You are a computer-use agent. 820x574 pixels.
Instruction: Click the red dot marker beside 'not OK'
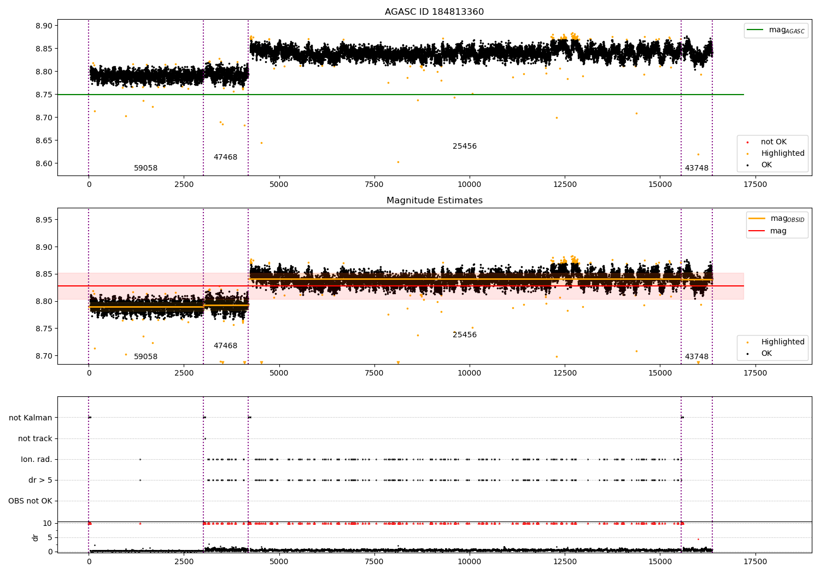point(747,143)
